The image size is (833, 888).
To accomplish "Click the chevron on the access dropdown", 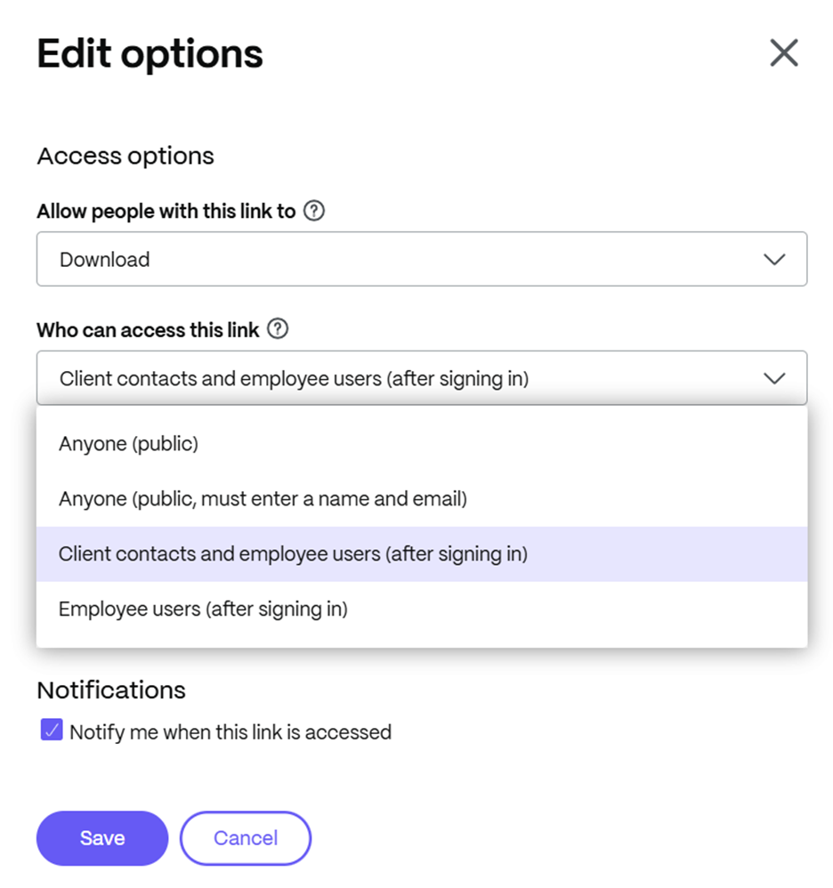I will point(773,377).
